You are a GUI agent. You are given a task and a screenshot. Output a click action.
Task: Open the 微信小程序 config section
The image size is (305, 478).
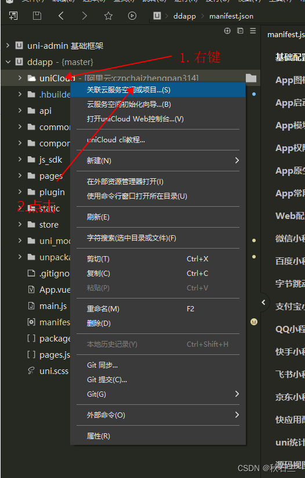pos(290,238)
